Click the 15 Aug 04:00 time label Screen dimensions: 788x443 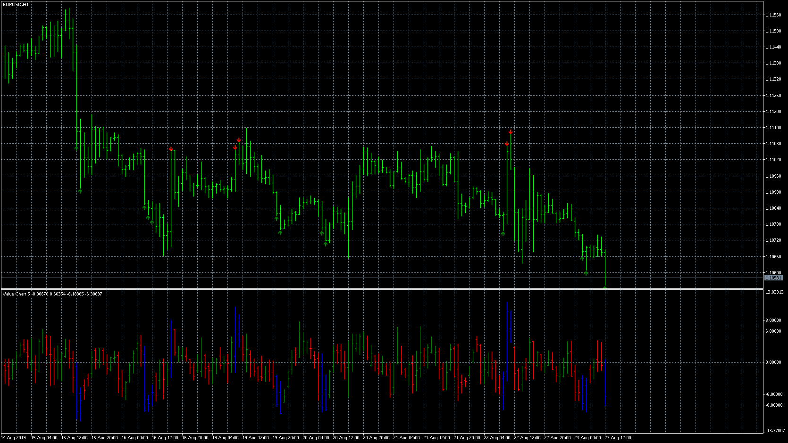click(x=44, y=438)
